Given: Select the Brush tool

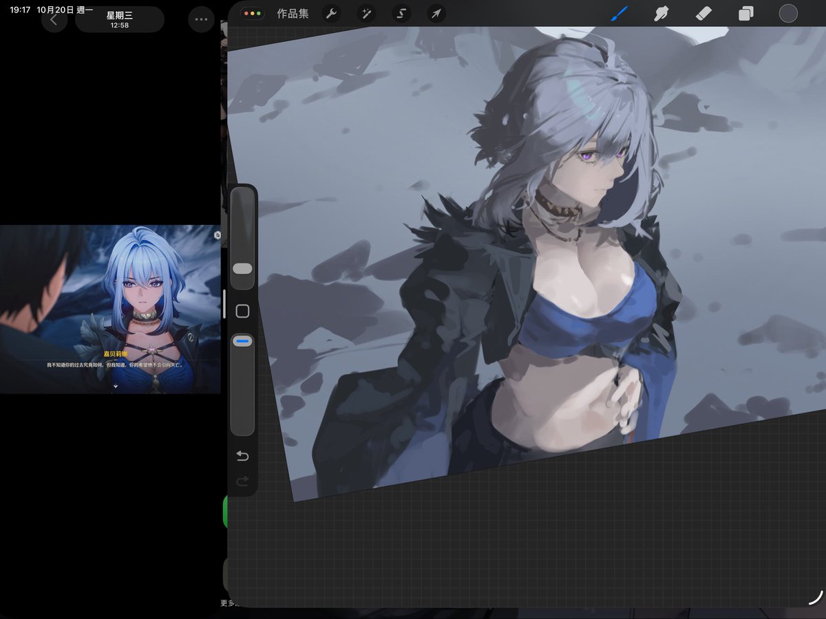Looking at the screenshot, I should tap(619, 13).
